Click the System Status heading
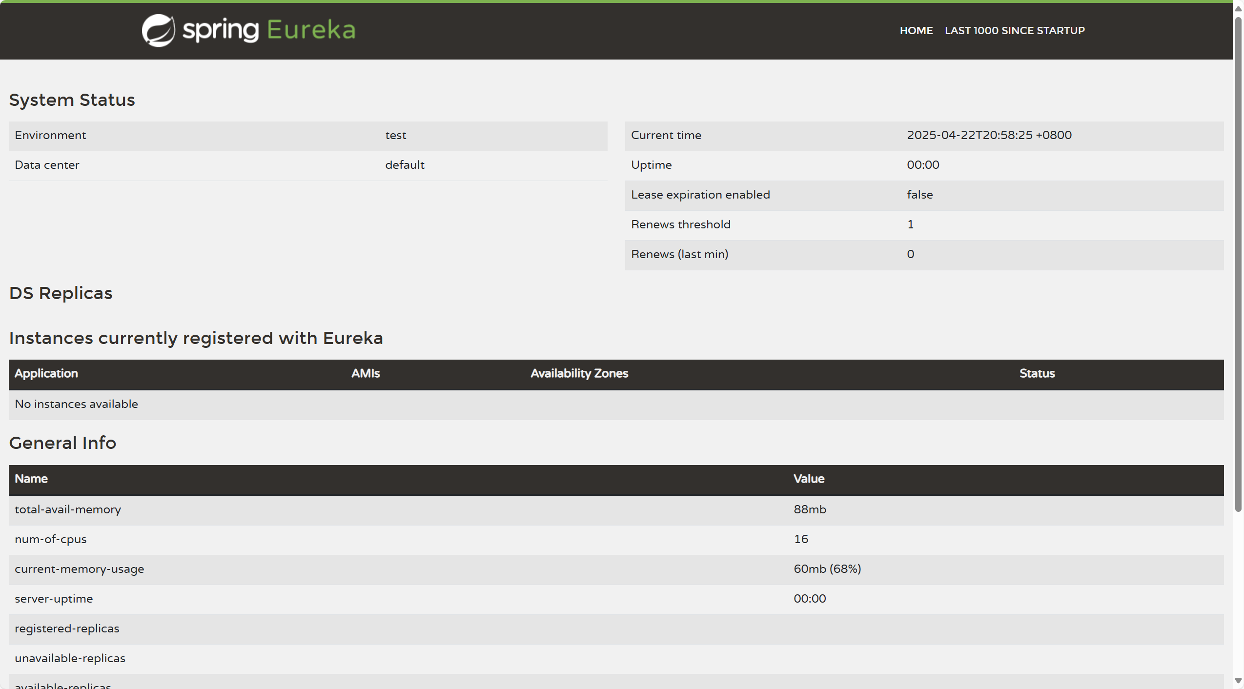The width and height of the screenshot is (1244, 689). [72, 100]
